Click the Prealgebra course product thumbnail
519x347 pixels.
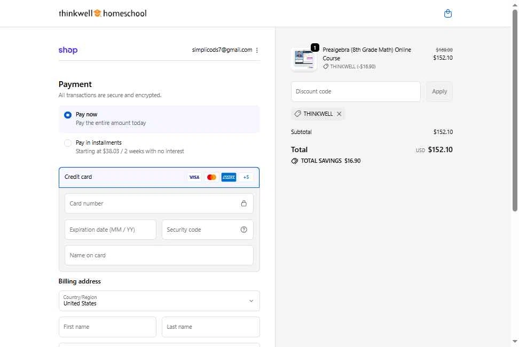pos(303,59)
